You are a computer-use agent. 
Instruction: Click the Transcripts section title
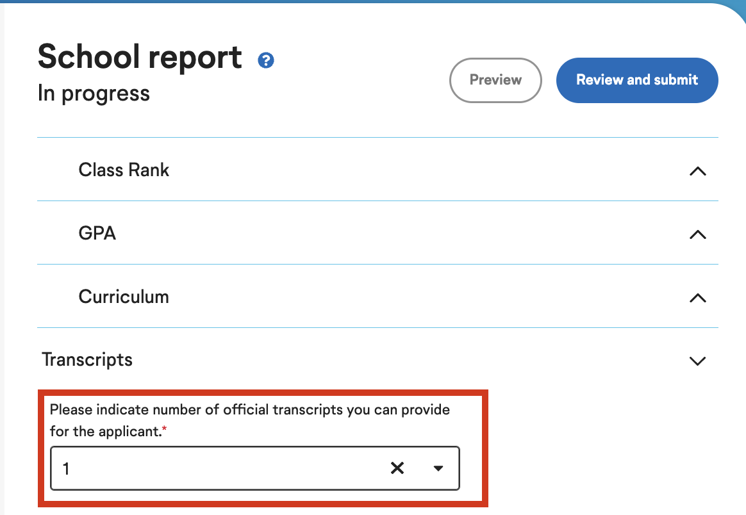point(87,359)
